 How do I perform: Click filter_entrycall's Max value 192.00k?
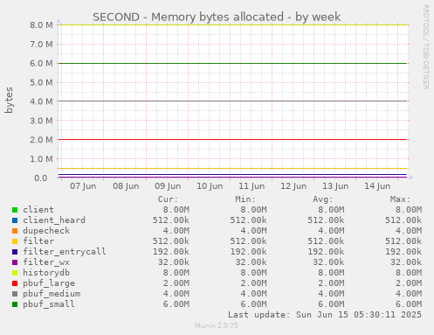click(x=403, y=252)
